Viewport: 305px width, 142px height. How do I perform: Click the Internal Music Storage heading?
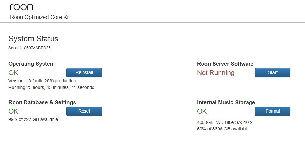(226, 102)
